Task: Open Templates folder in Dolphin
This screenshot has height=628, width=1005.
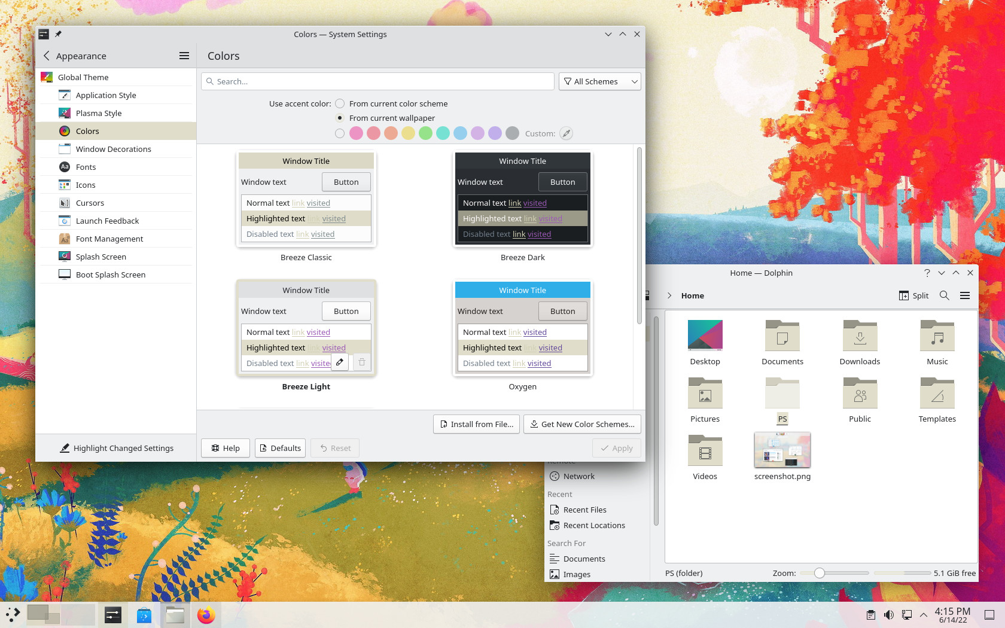Action: tap(937, 400)
